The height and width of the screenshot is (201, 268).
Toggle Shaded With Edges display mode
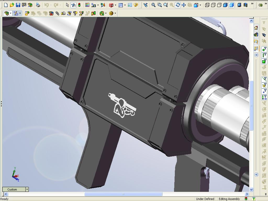click(x=225, y=5)
